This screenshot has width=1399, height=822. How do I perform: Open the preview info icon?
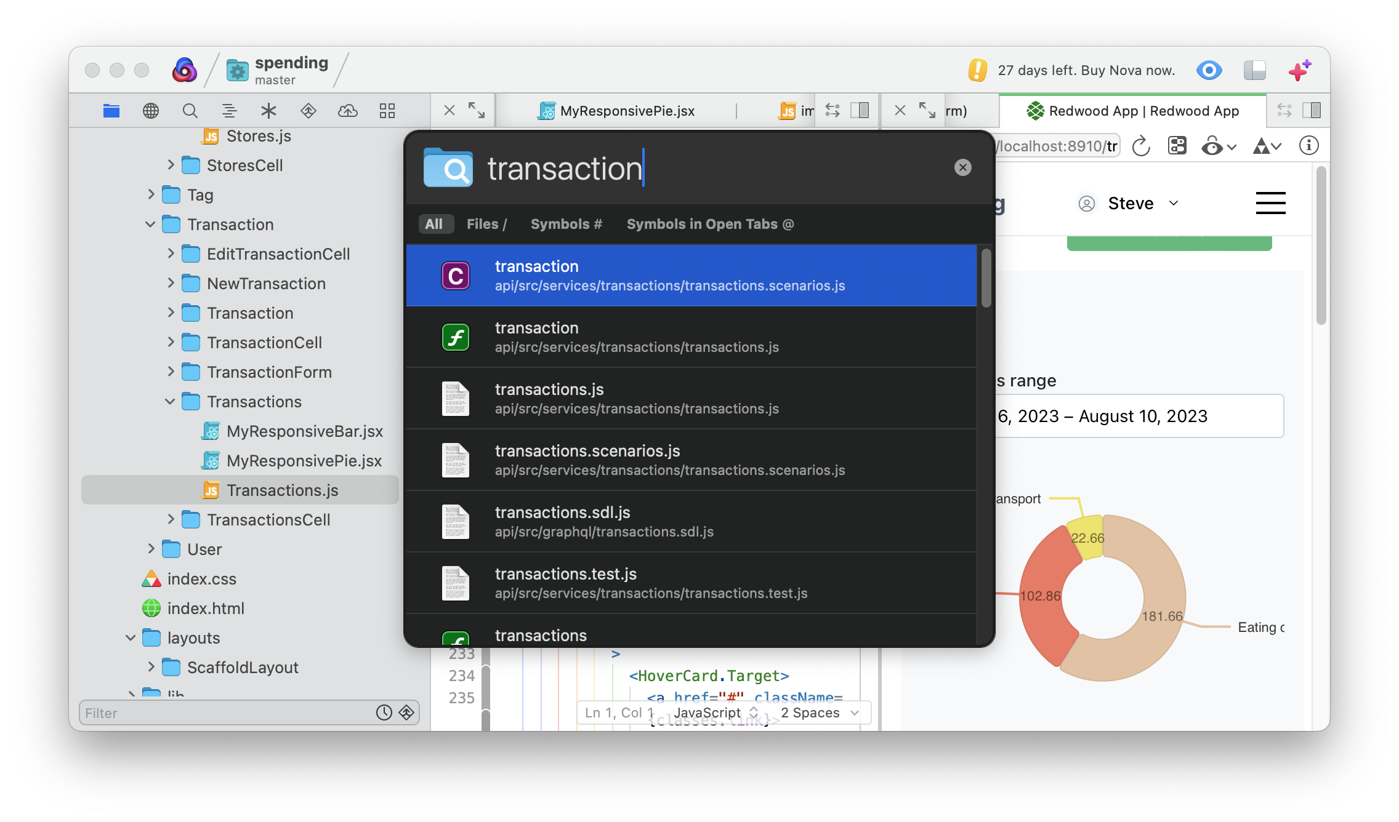[1309, 146]
